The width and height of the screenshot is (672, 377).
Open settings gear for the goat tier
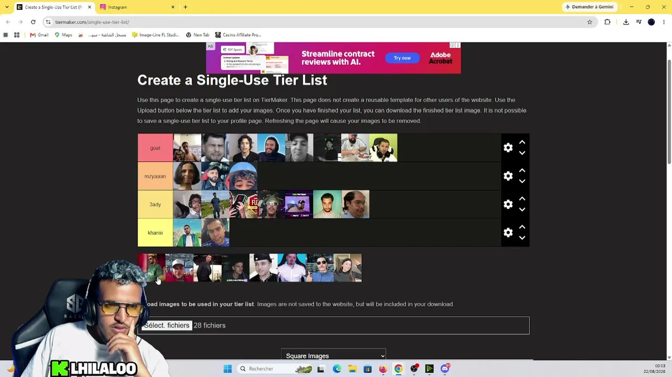[x=508, y=148]
